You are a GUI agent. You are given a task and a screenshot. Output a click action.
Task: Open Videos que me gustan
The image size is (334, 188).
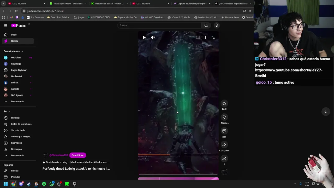click(18, 137)
